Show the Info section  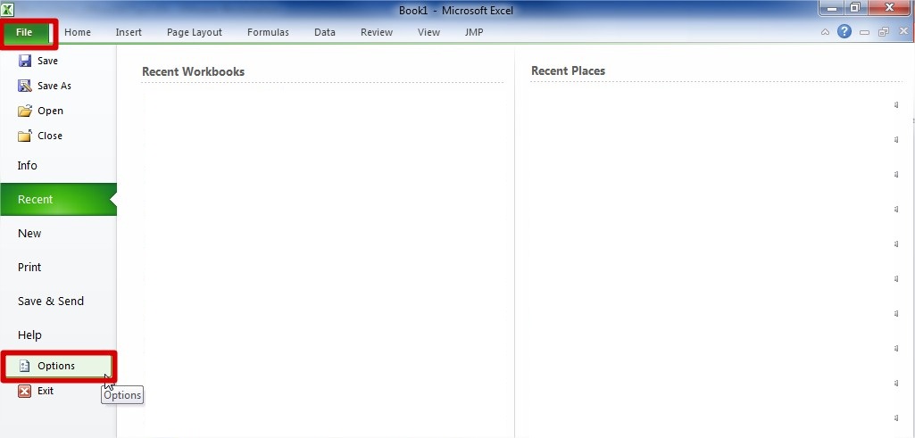[28, 166]
